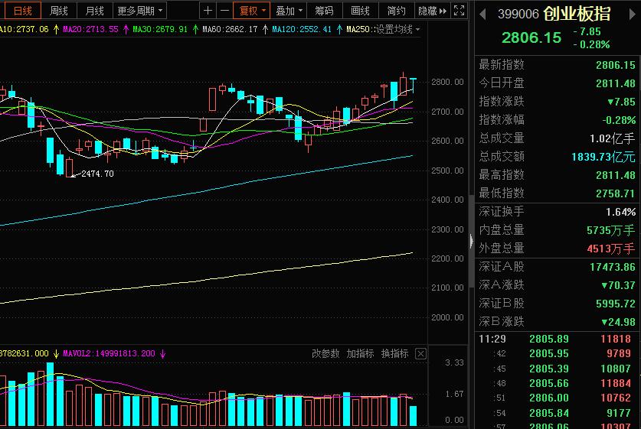Click the tick volume 10762 at :51
This screenshot has width=641, height=429.
[615, 398]
